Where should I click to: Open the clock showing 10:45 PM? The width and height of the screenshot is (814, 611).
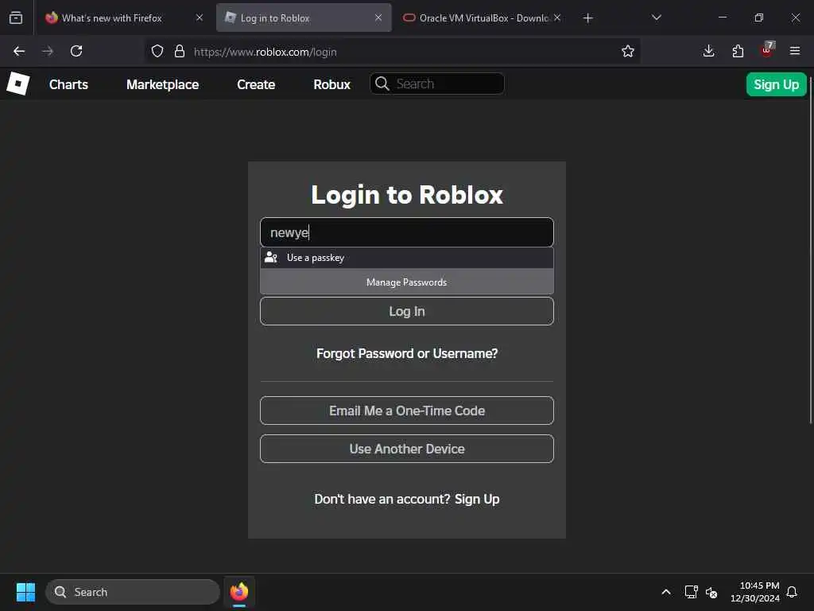pyautogui.click(x=755, y=592)
